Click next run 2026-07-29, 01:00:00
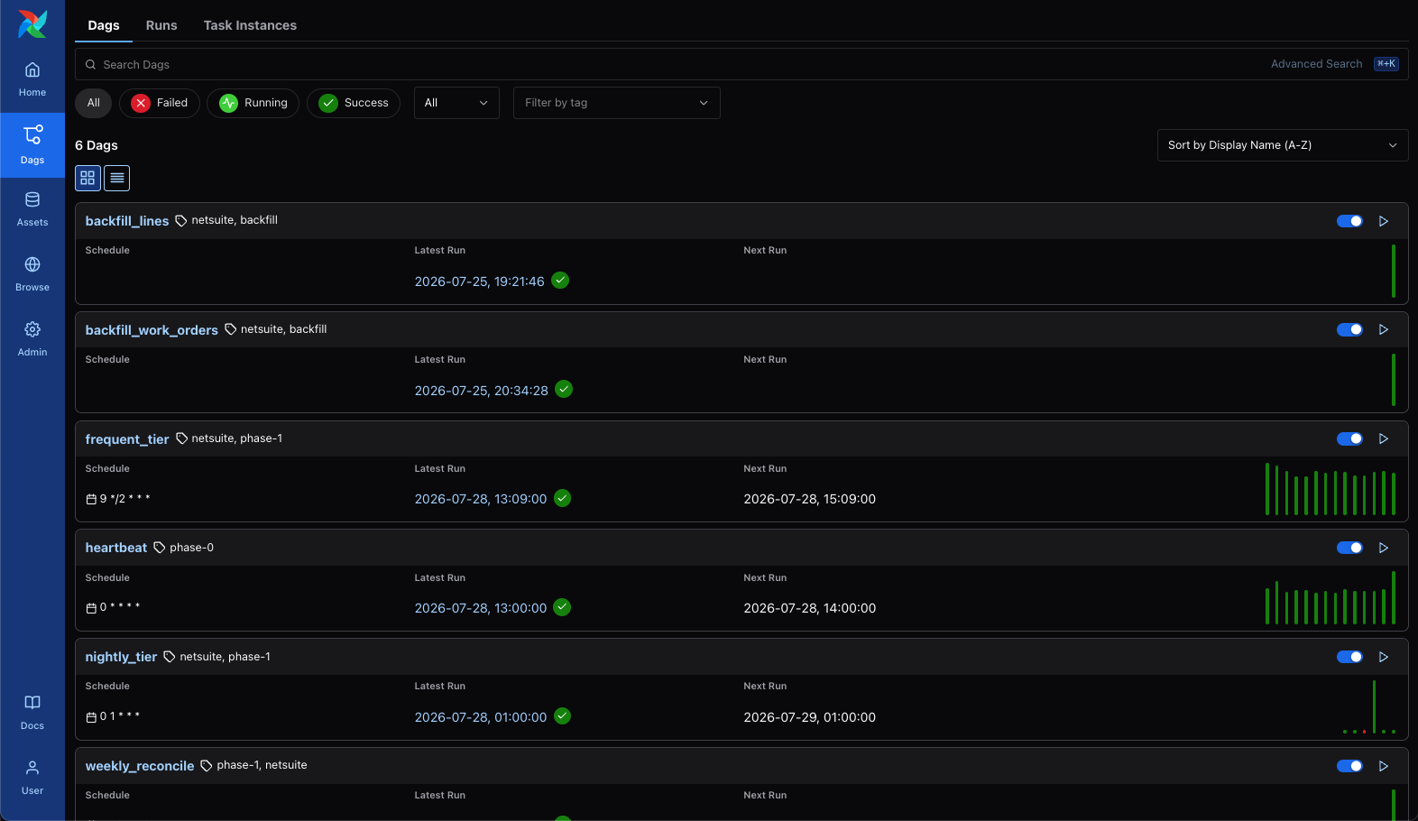The height and width of the screenshot is (821, 1418). 809,717
